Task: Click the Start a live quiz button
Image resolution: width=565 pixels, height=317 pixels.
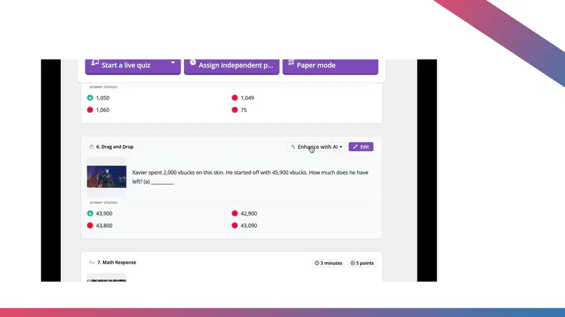Action: pos(132,66)
